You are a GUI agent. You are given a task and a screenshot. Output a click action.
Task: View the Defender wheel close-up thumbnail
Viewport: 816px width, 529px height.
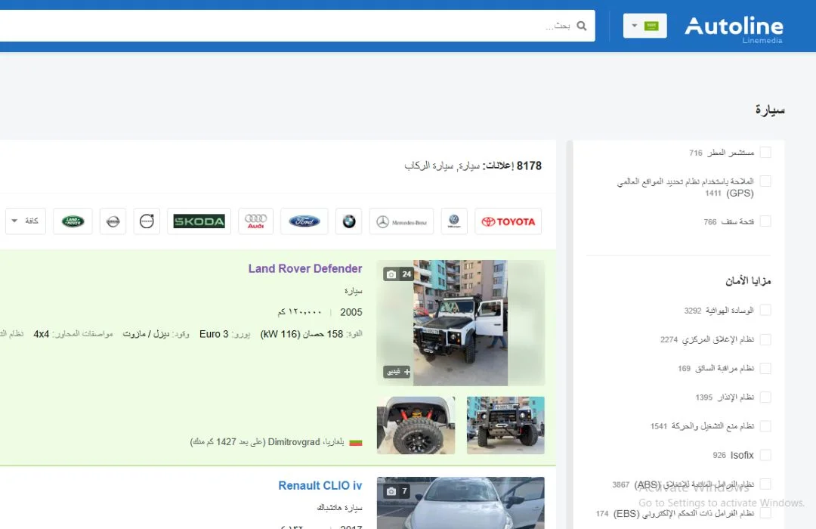point(416,425)
